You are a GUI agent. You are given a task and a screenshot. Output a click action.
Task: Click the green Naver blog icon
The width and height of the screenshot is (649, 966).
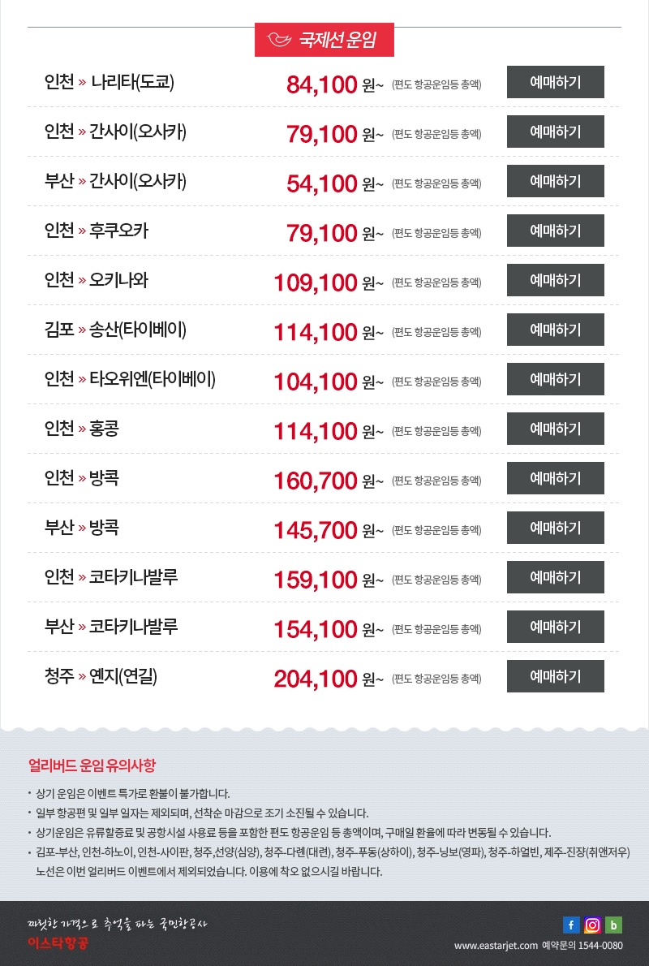[x=614, y=925]
